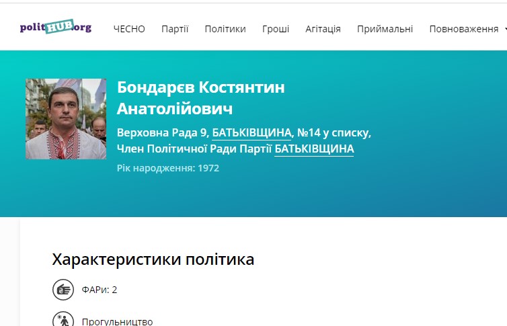Click the politician's portrait photo
Image resolution: width=507 pixels, height=326 pixels.
coord(66,119)
